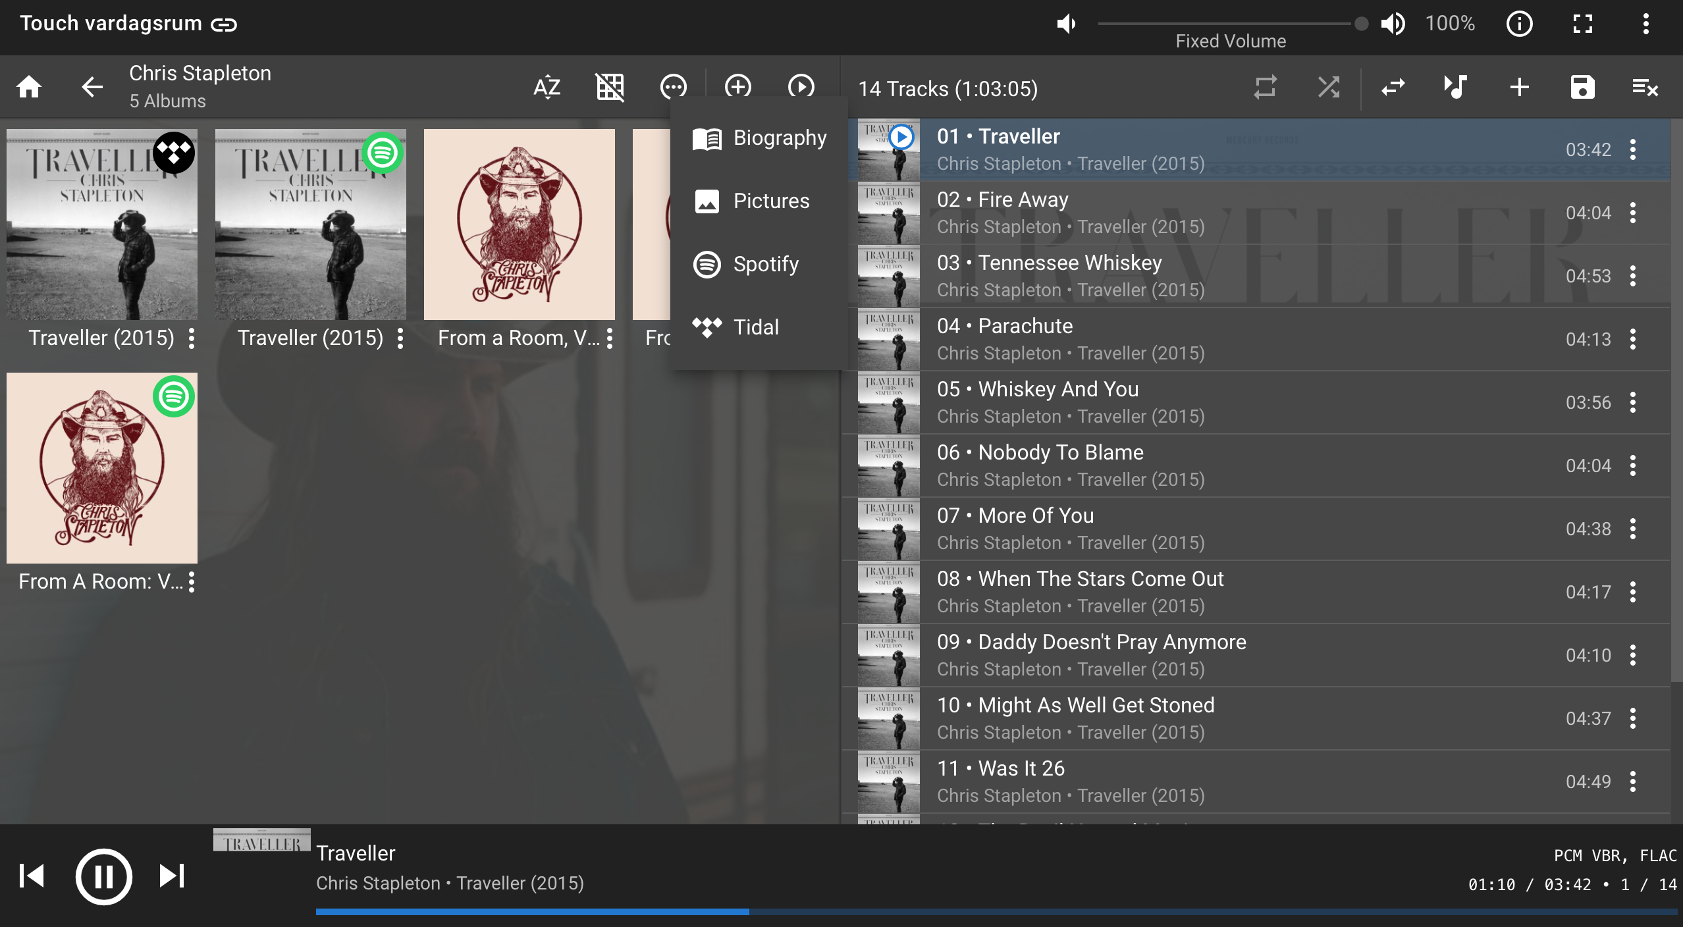Open menu for From a Room, V... album

click(610, 338)
